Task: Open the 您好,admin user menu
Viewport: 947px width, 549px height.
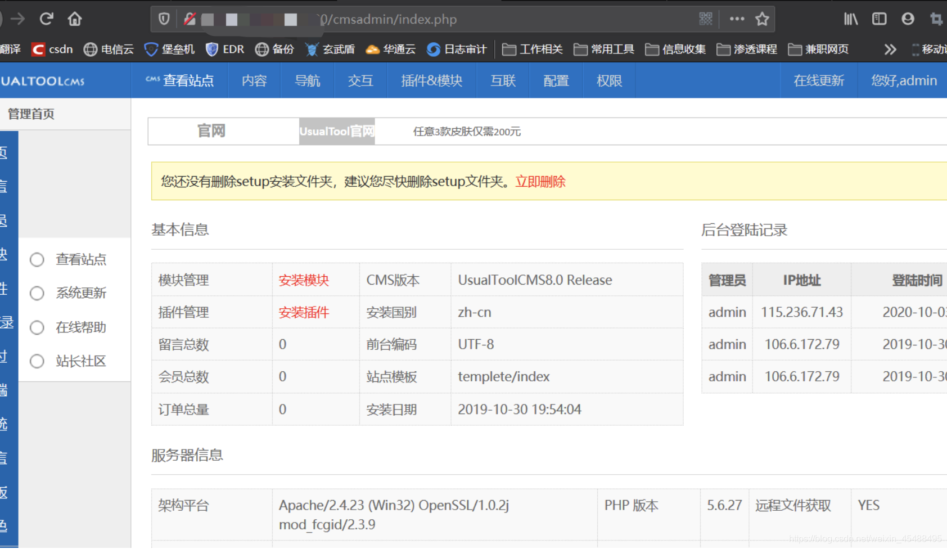Action: click(x=904, y=81)
